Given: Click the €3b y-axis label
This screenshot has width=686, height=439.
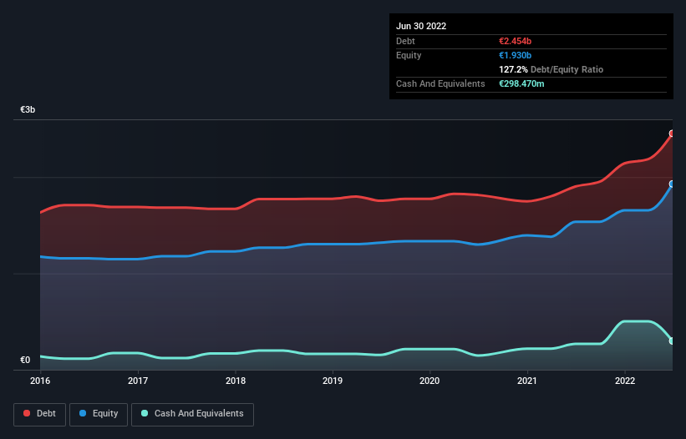Looking at the screenshot, I should coord(28,109).
